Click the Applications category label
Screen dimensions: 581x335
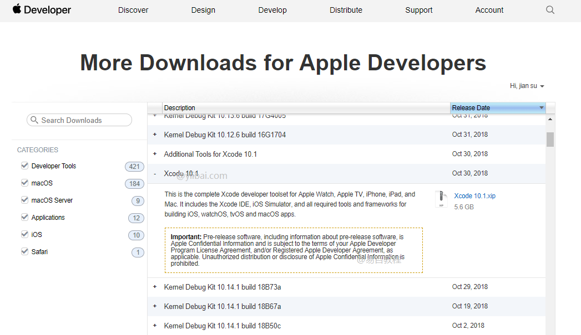click(48, 218)
